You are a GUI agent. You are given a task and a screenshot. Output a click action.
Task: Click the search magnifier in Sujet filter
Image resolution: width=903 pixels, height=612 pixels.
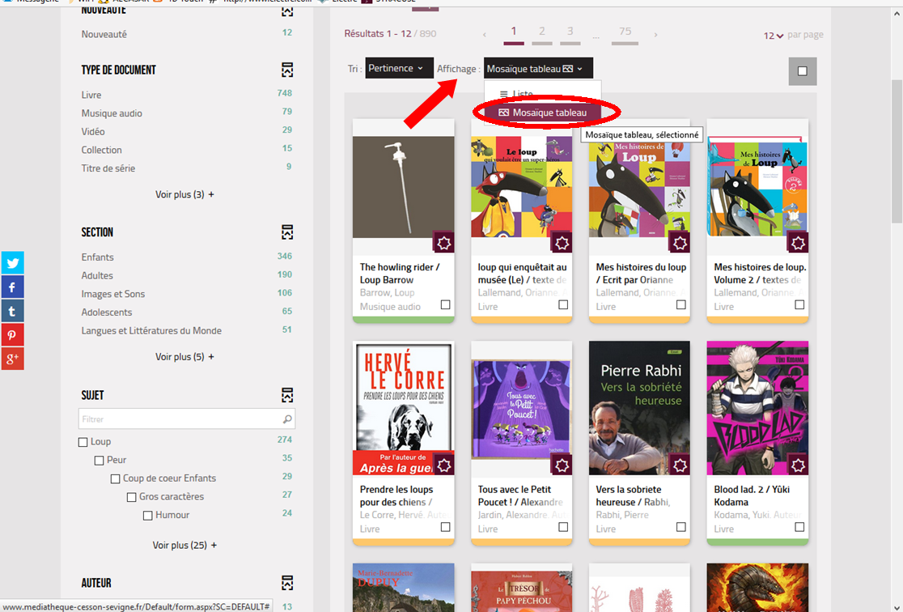click(x=286, y=419)
